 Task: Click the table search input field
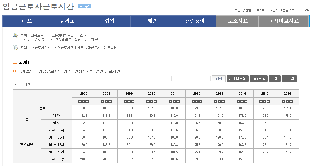(x=191, y=79)
